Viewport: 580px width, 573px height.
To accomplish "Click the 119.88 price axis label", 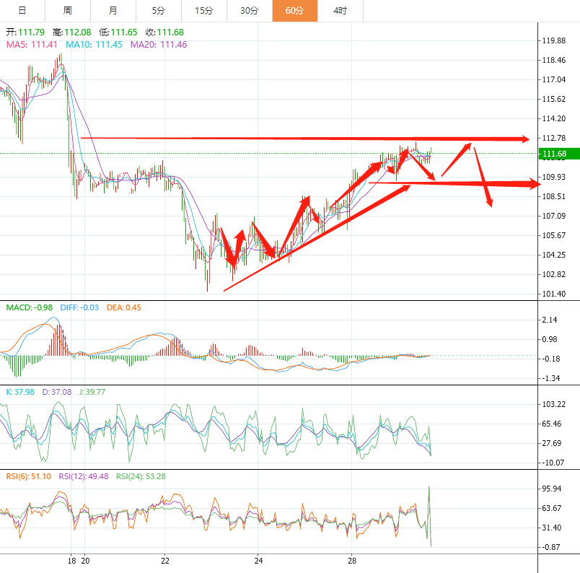I will click(554, 40).
